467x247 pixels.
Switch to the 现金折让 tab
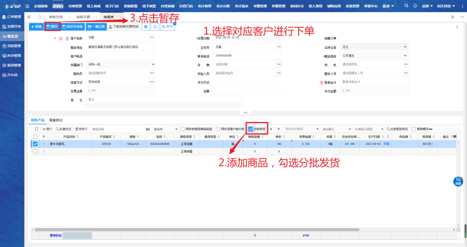pyautogui.click(x=56, y=120)
